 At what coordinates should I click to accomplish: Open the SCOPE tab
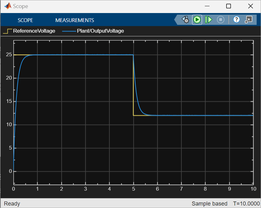click(25, 20)
